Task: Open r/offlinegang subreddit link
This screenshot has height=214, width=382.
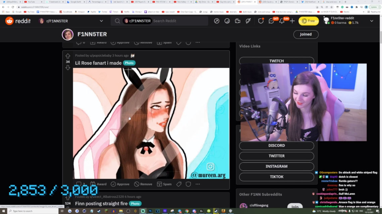Action: 259,205
